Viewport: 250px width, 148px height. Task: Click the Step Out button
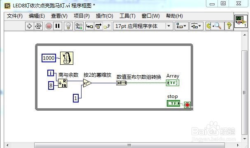(107, 26)
